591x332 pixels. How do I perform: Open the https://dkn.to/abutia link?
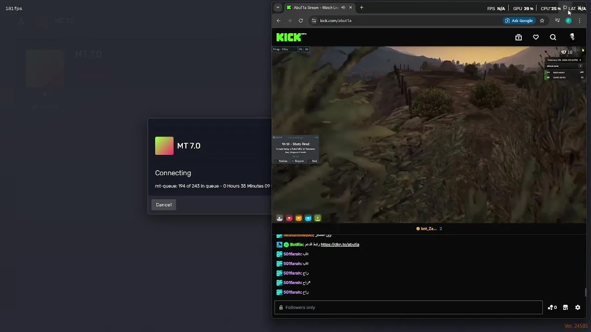point(340,244)
